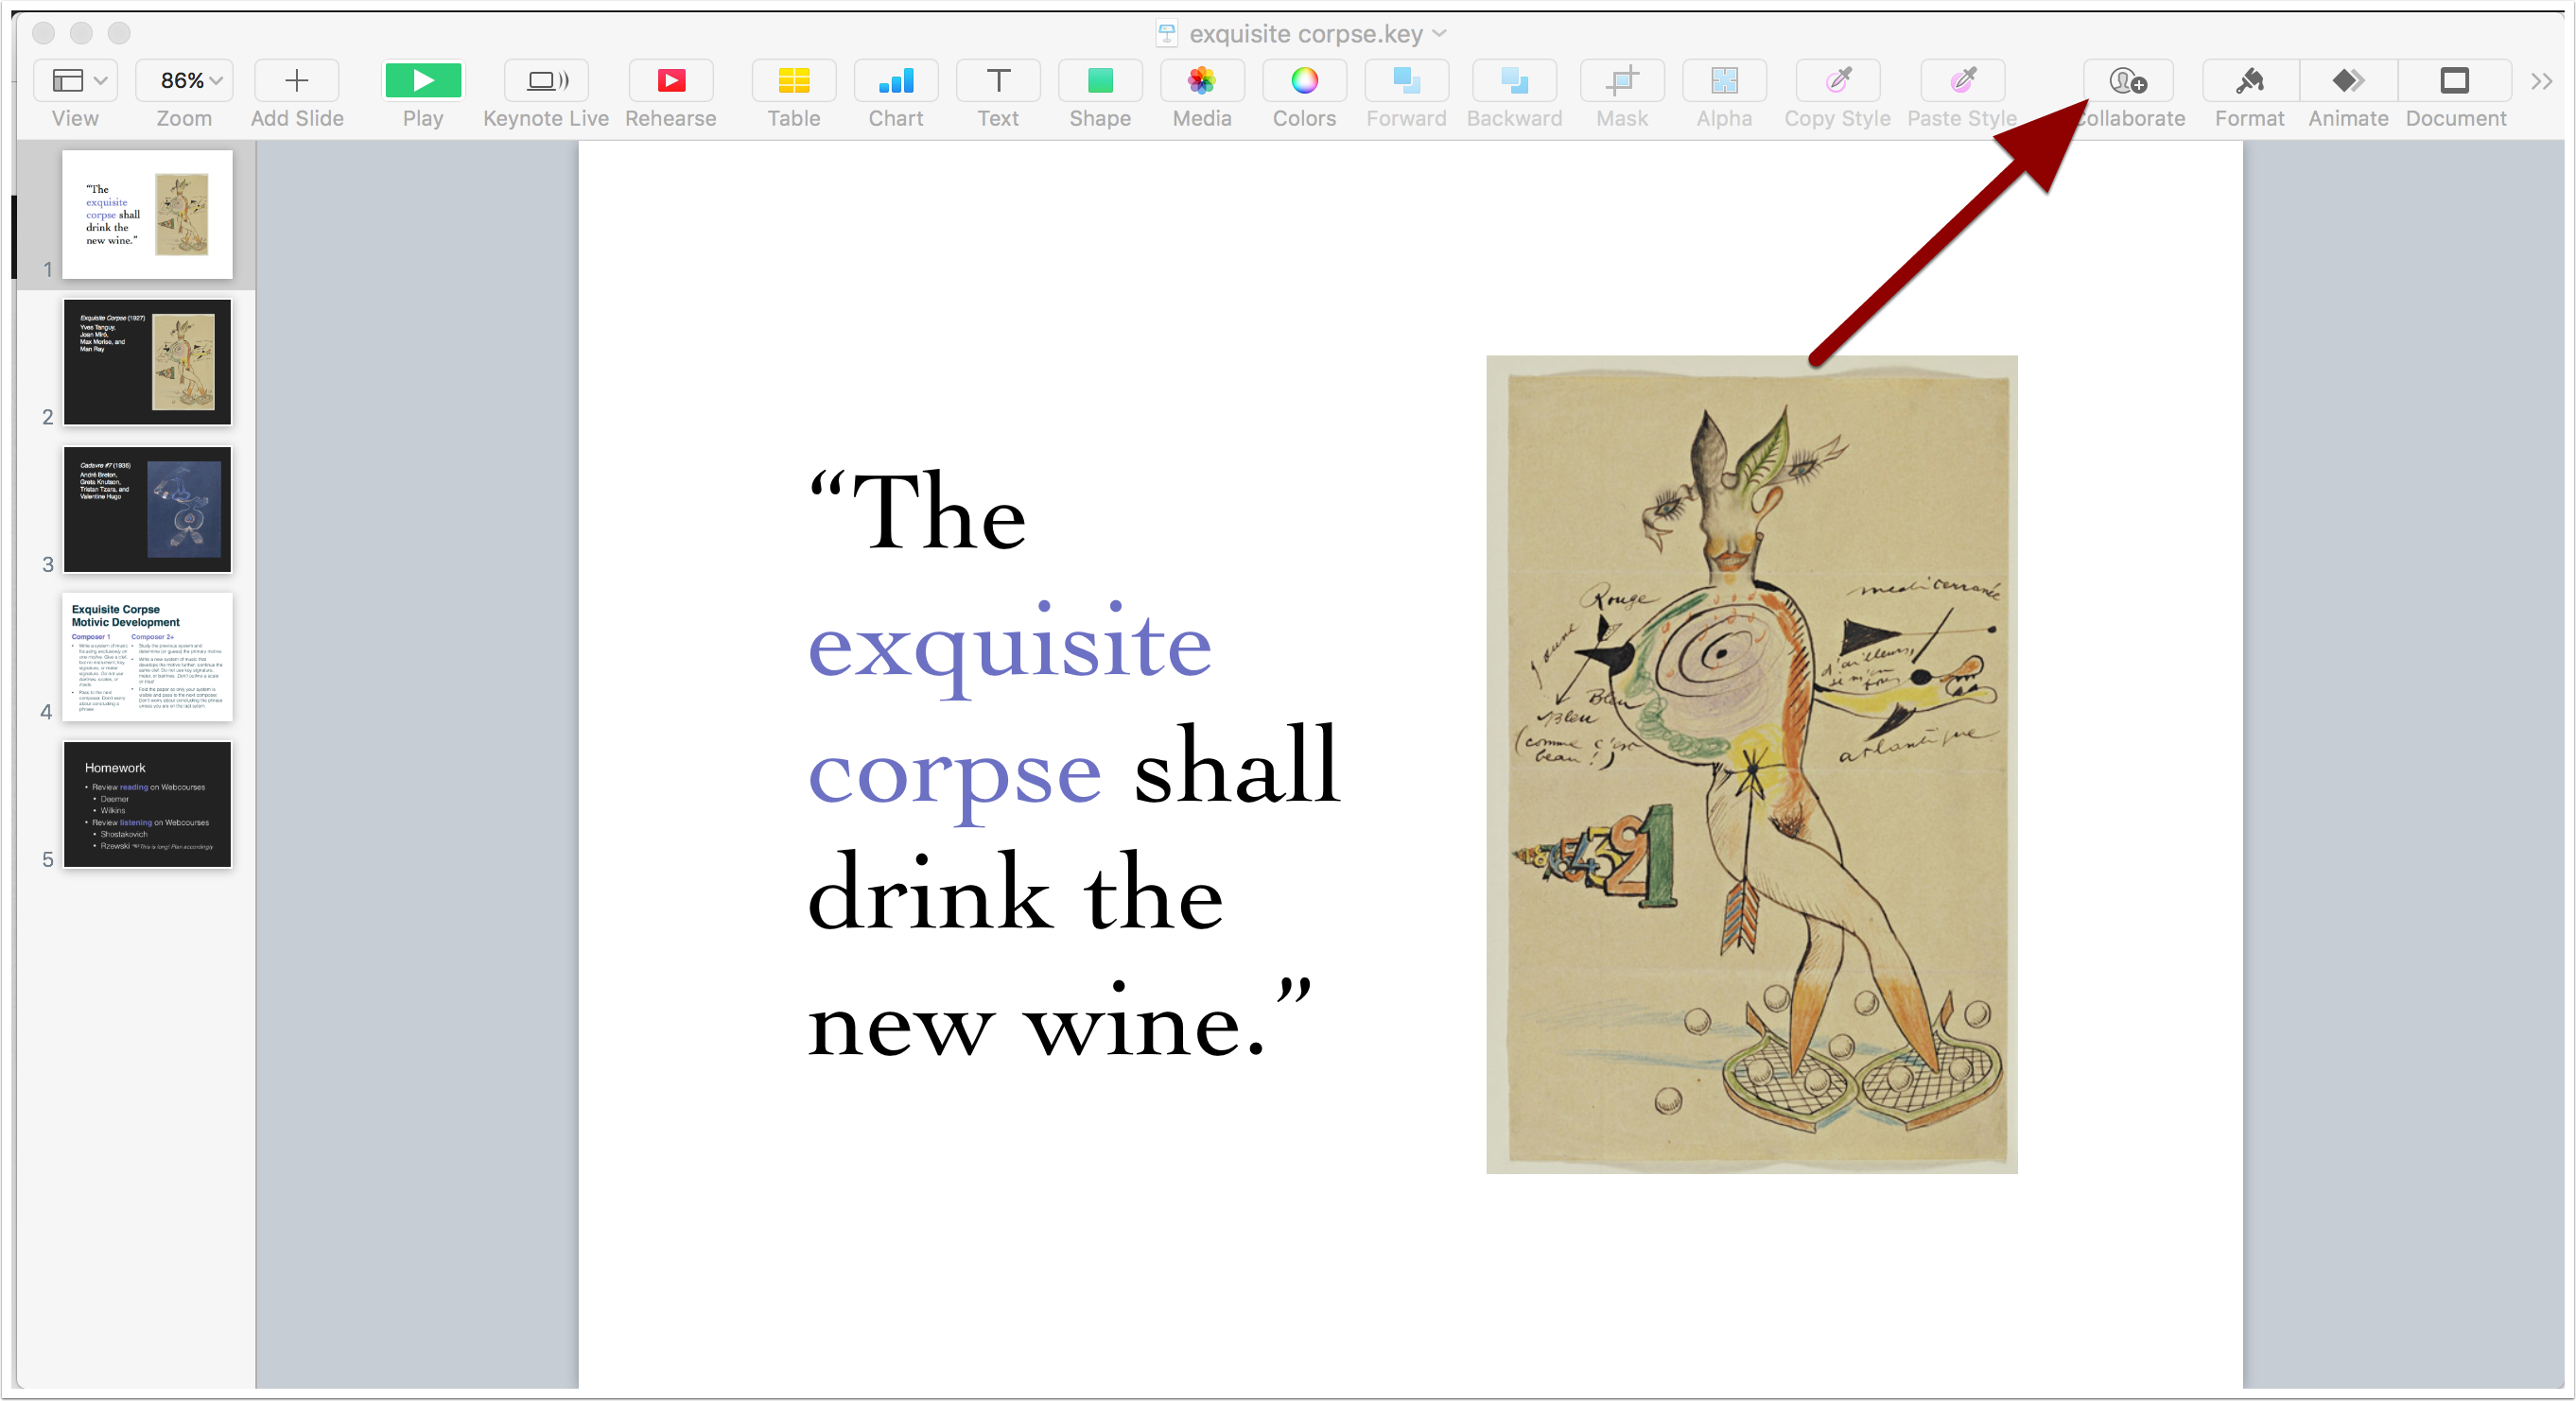Open the Media browser
2576x1401 pixels.
click(x=1202, y=80)
